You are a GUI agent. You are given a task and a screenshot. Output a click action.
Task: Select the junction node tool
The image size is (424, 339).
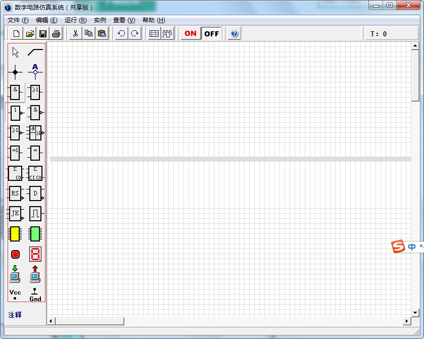point(15,72)
